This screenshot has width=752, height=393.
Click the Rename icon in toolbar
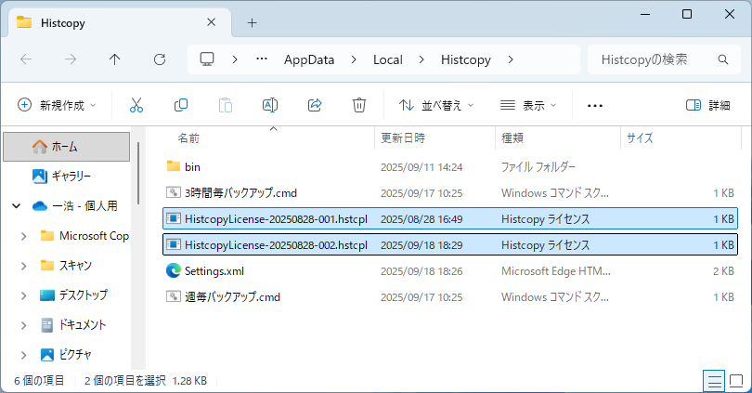pos(270,105)
